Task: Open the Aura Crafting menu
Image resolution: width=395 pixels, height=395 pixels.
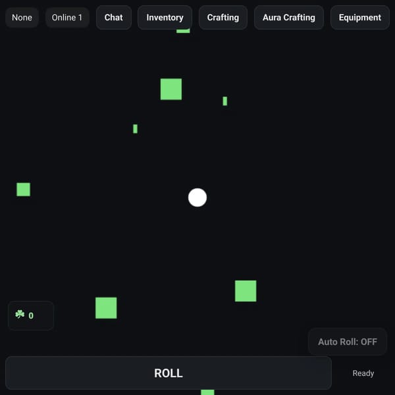Action: pyautogui.click(x=289, y=17)
